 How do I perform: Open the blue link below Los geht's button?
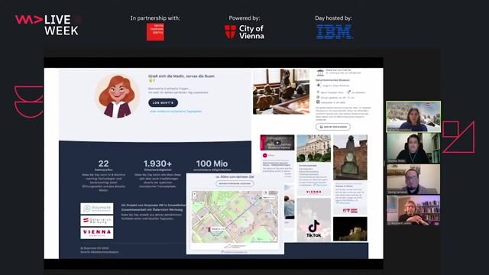pos(176,112)
